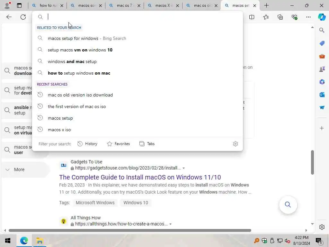Pick recent search 'mac os old version iso download'
Viewport: 329px width, 247px height.
(138, 95)
